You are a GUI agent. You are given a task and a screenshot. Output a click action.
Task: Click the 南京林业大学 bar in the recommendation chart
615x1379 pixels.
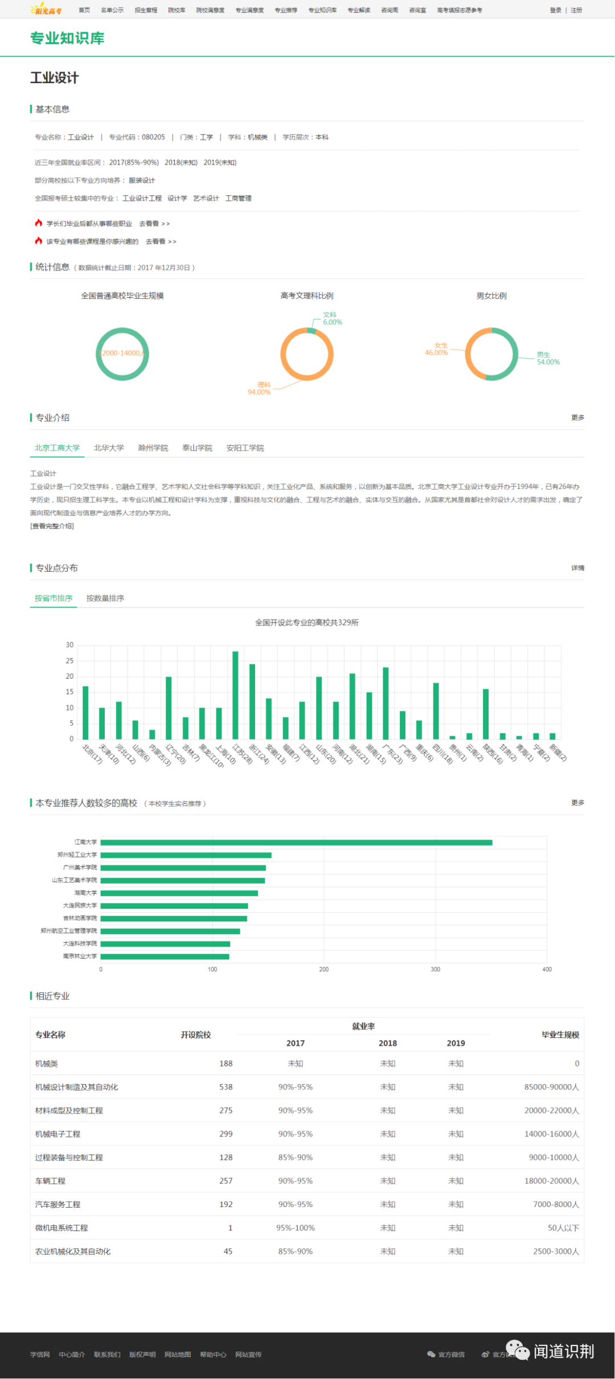pos(165,957)
